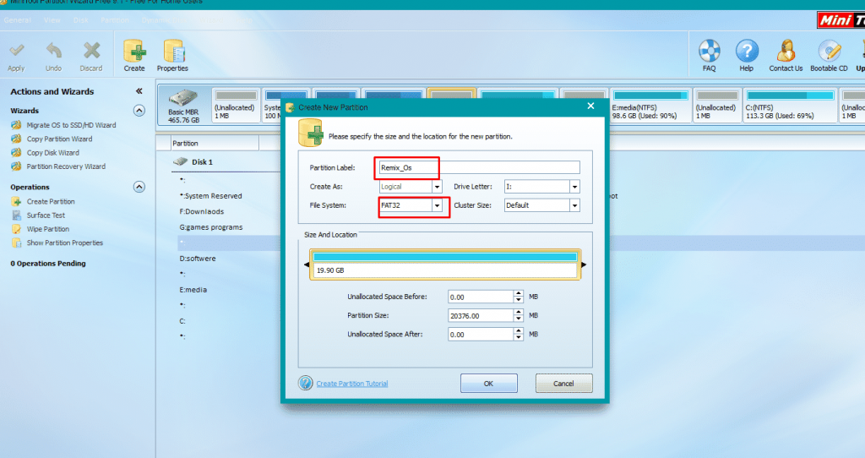Open the FAQ lifebuoy icon
The height and width of the screenshot is (458, 865).
pyautogui.click(x=710, y=51)
